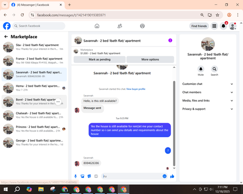Open options dots on Borel conversation
This screenshot has height=194, width=243.
click(x=58, y=102)
